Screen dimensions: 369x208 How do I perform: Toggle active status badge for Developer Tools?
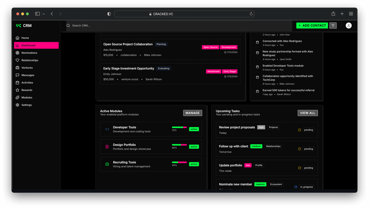194,129
